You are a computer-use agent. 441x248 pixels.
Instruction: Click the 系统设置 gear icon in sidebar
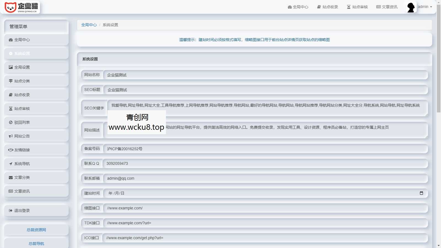coord(10,53)
